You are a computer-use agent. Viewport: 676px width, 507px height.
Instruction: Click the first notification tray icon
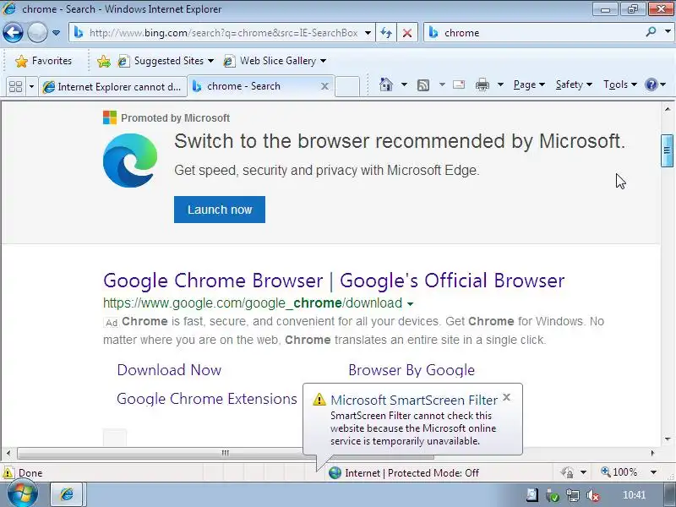pyautogui.click(x=532, y=495)
